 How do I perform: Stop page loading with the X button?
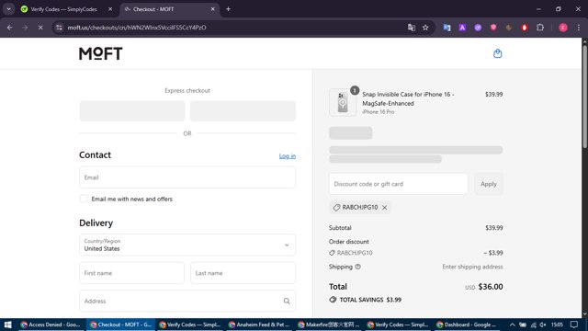point(40,28)
